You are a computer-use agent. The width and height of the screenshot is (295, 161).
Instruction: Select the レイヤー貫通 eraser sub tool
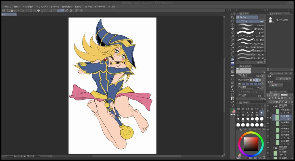(x=250, y=40)
